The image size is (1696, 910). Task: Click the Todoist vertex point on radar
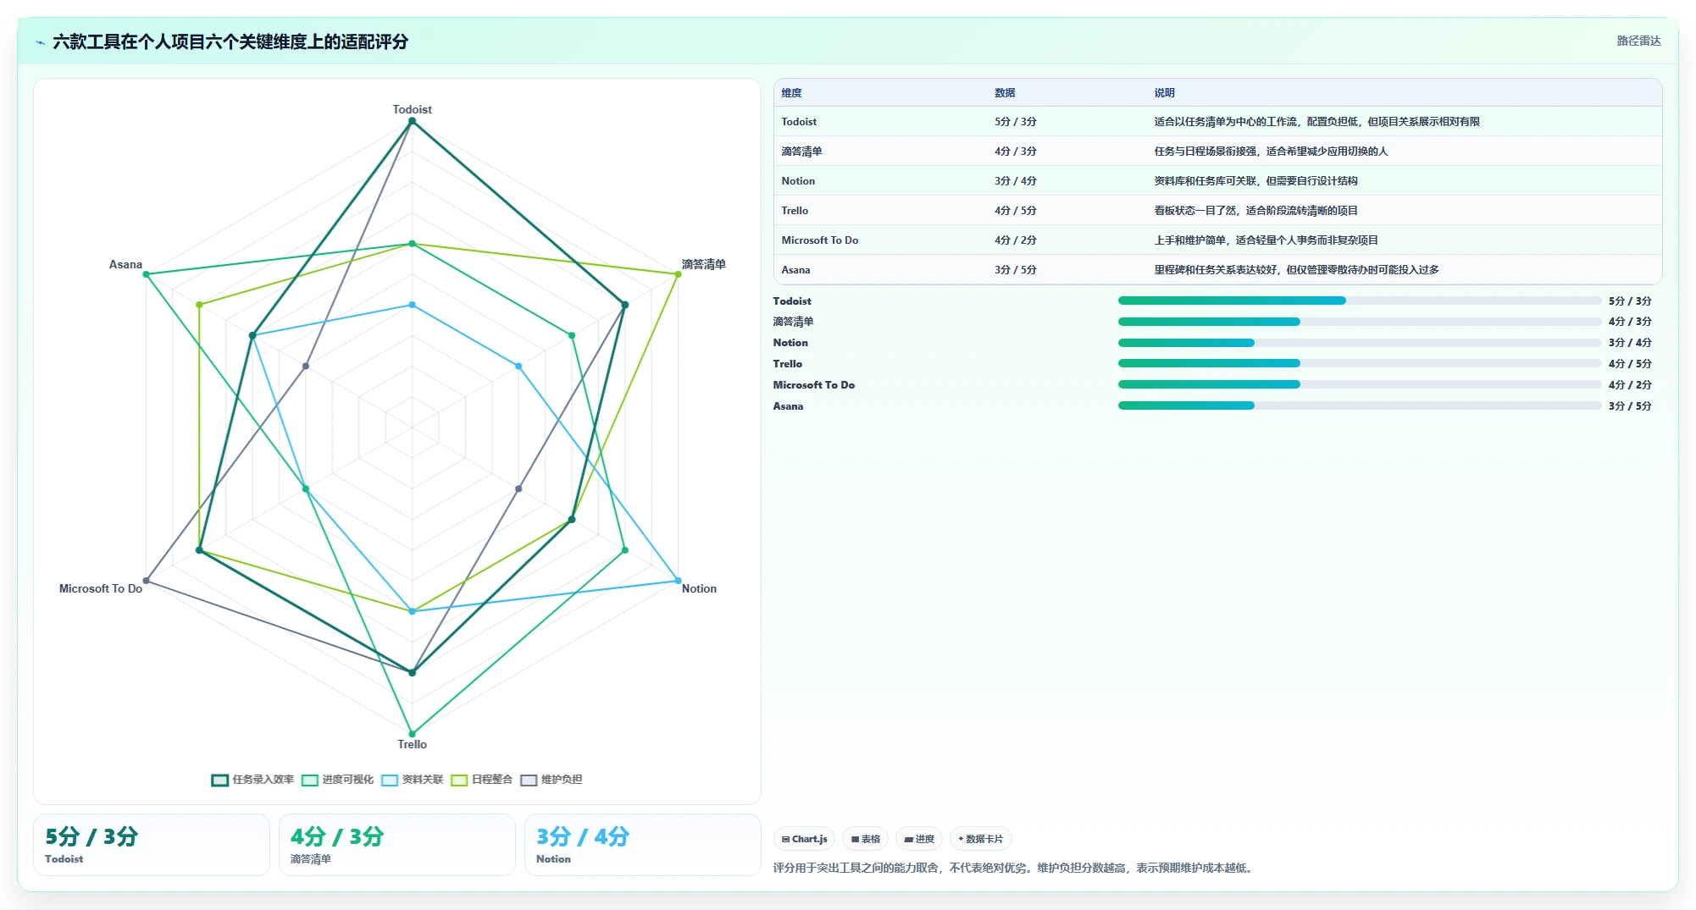click(412, 121)
